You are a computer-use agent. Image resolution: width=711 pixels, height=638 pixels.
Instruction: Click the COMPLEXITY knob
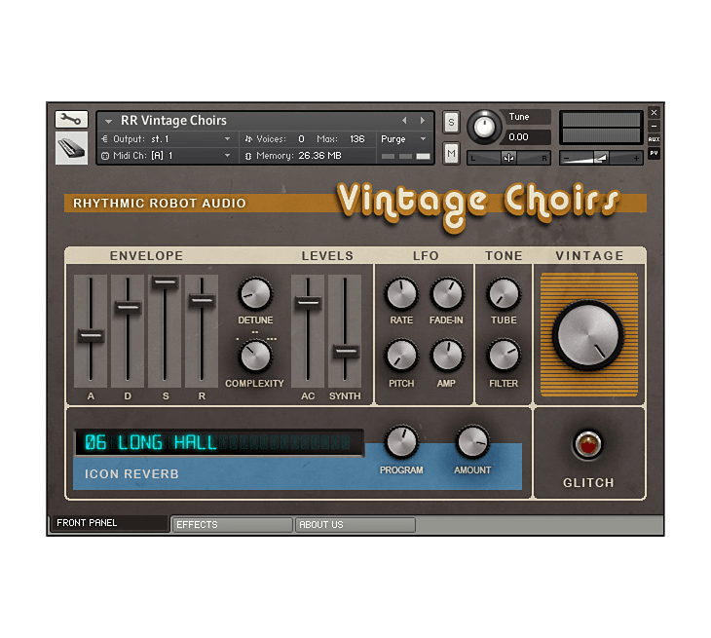pos(255,356)
